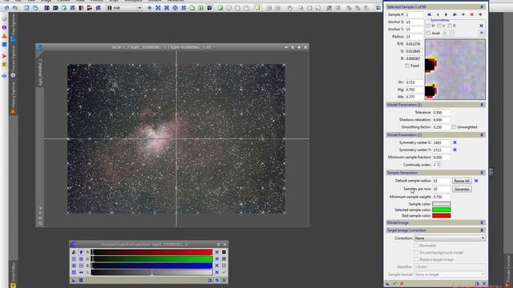
Task: Click the redo icon in main toolbar
Action: (x=15, y=7)
